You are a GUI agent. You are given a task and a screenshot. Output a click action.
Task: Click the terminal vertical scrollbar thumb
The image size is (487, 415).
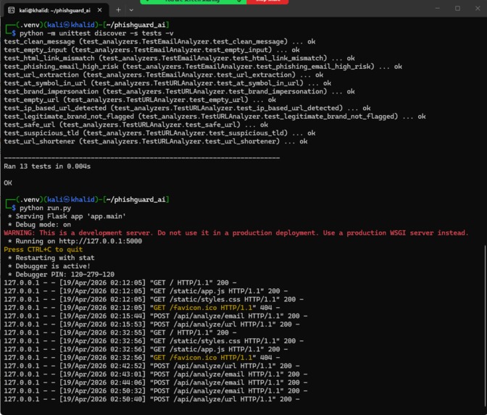tap(485, 326)
